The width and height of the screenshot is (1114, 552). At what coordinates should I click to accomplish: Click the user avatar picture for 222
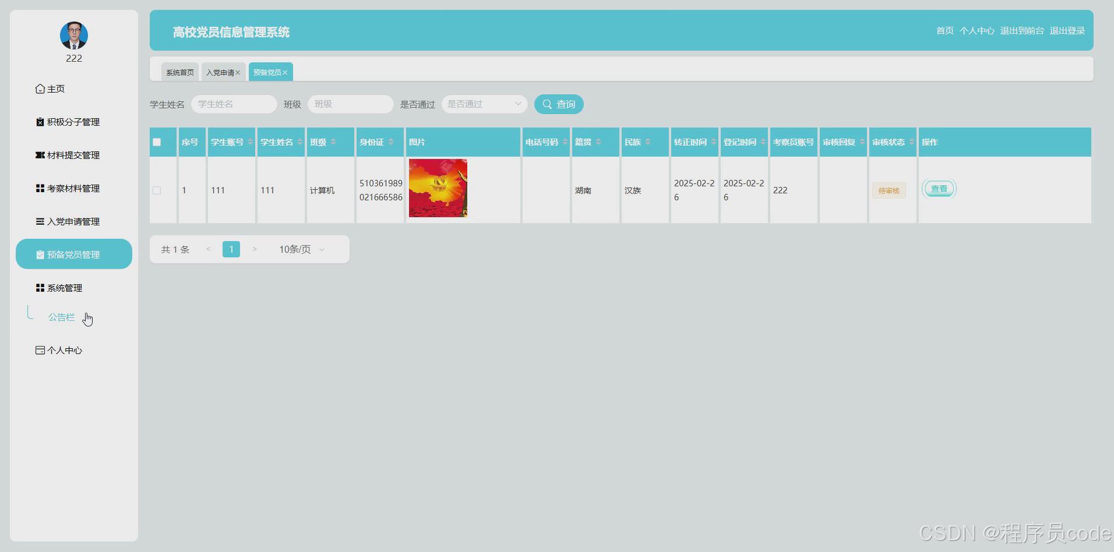point(74,36)
